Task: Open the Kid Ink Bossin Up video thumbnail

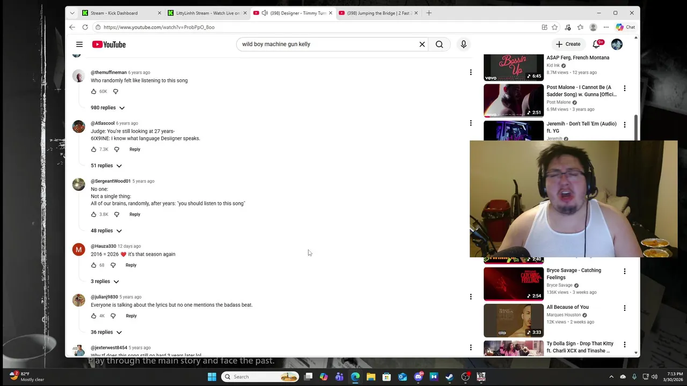Action: click(514, 67)
